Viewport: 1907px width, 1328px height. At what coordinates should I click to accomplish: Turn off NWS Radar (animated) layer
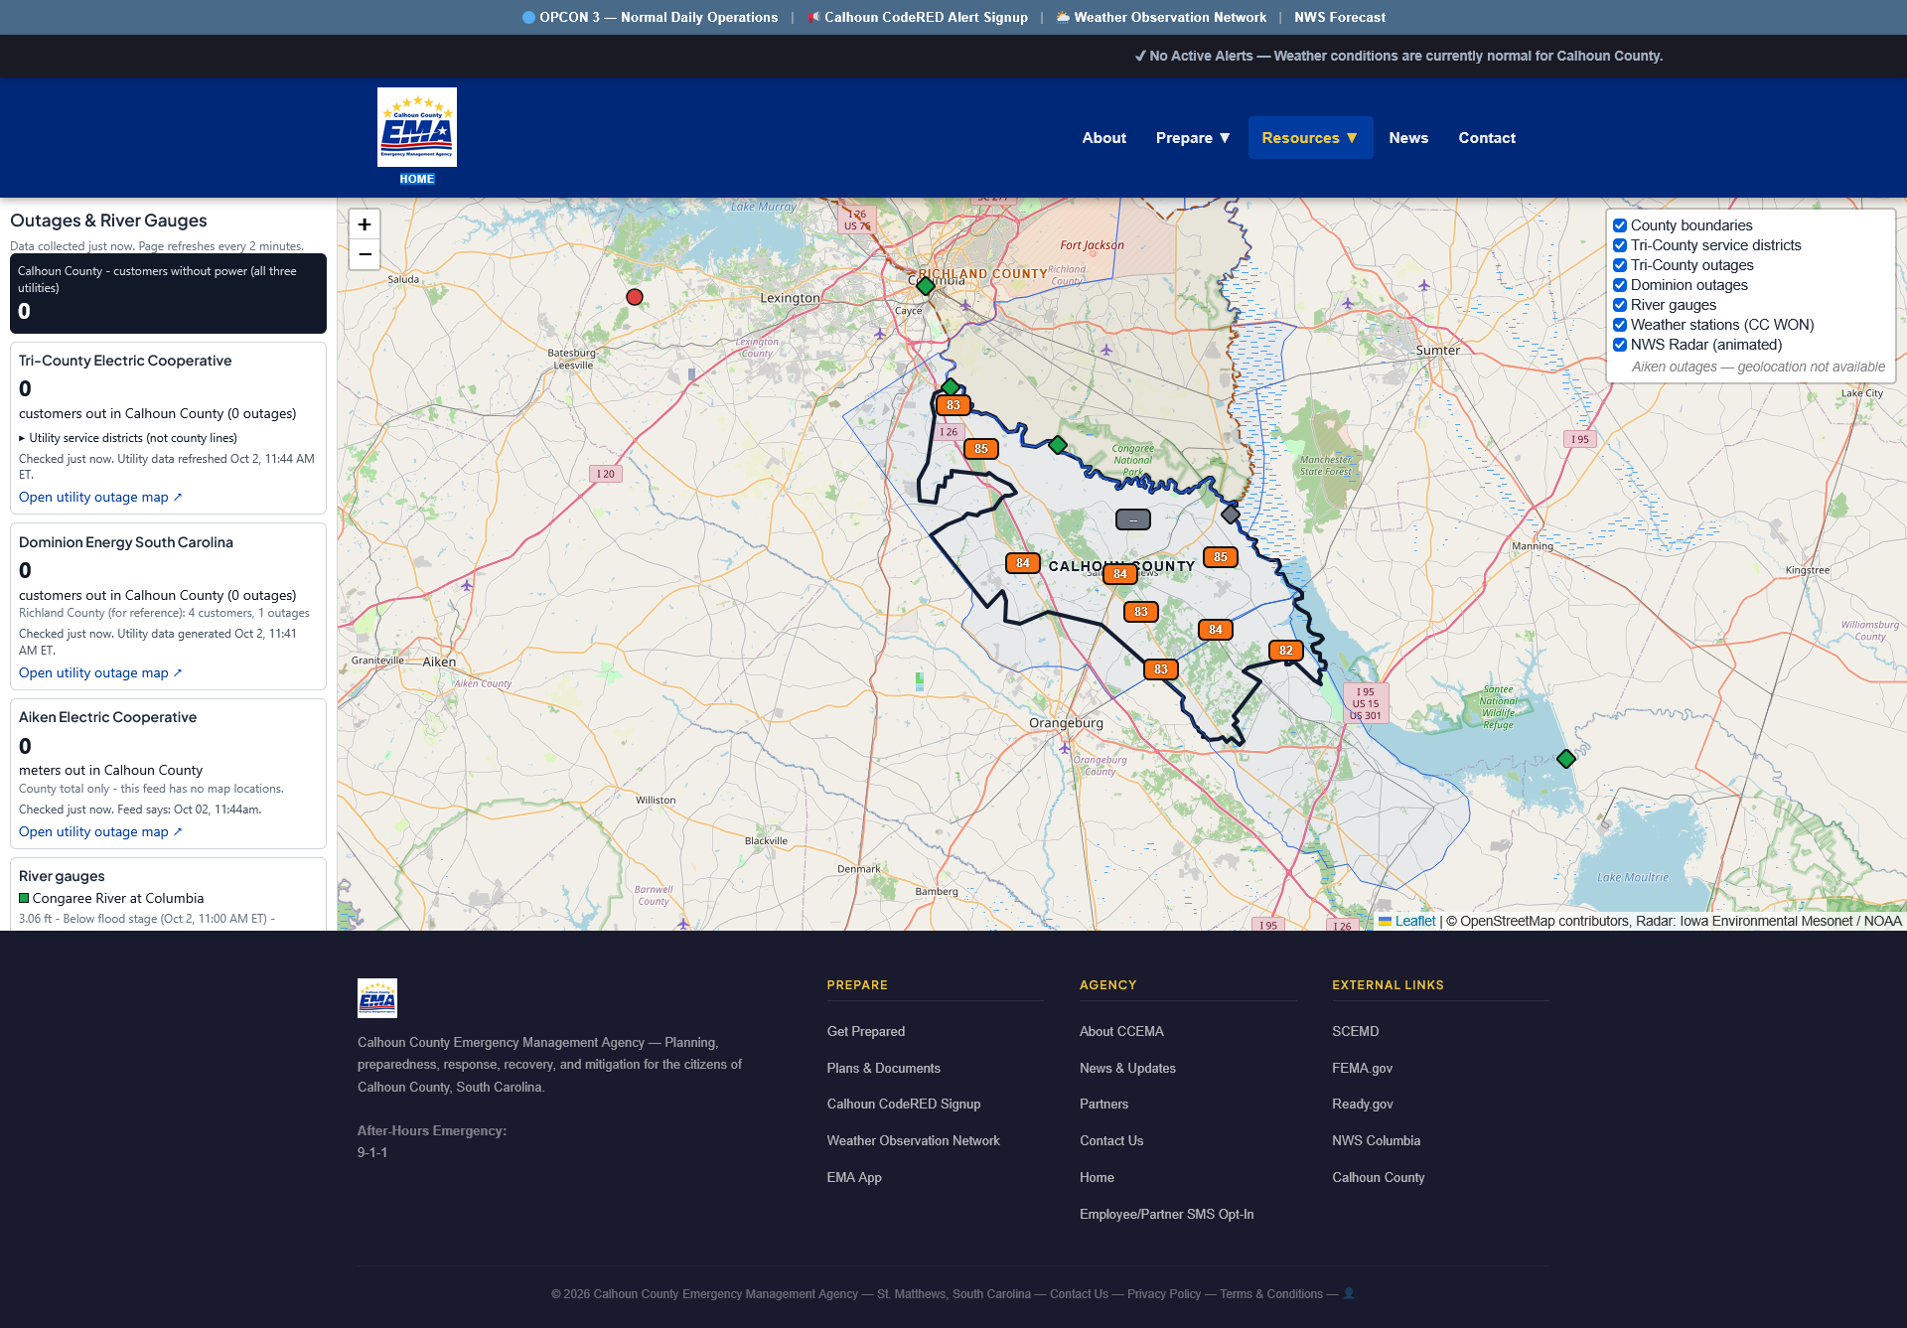1620,345
